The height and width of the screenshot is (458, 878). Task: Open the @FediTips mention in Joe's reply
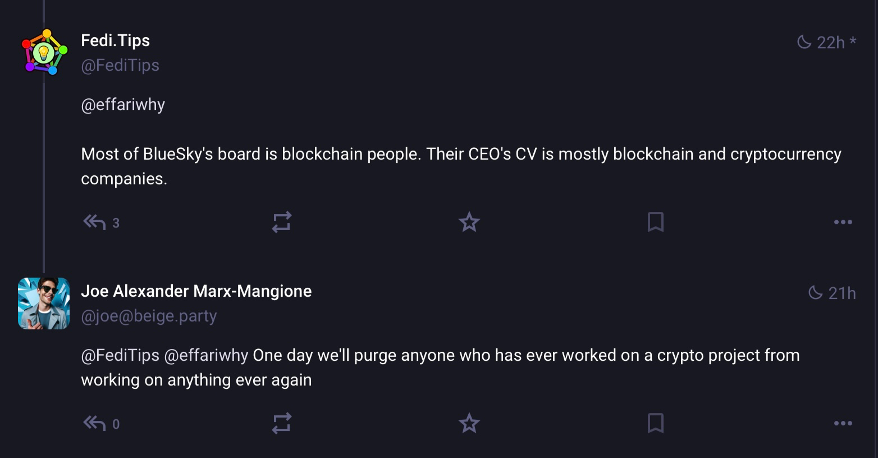pos(120,356)
